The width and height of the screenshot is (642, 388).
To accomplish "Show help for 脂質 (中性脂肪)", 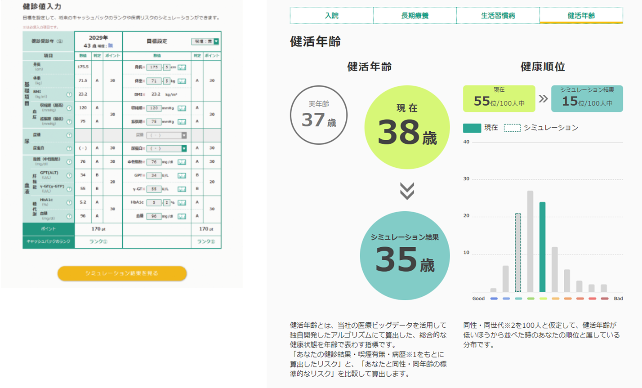I will click(69, 162).
